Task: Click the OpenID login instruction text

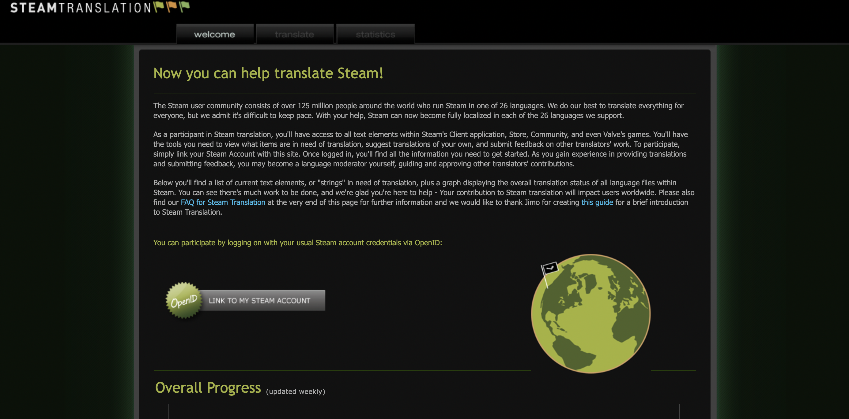Action: click(298, 243)
